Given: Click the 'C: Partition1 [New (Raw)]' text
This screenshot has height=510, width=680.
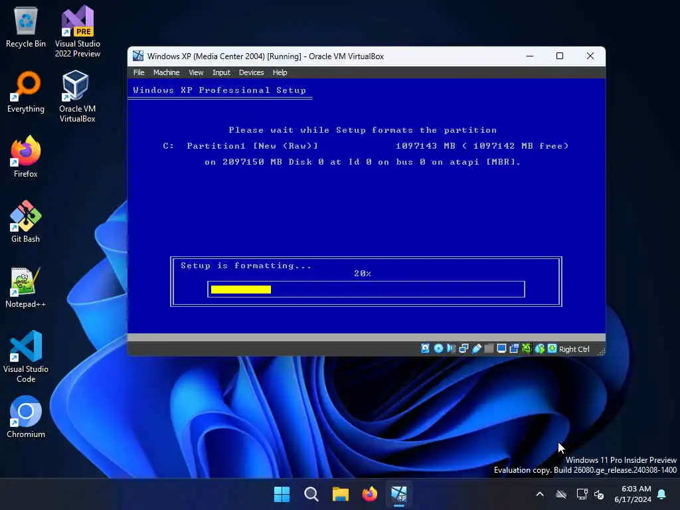Looking at the screenshot, I should pos(240,146).
